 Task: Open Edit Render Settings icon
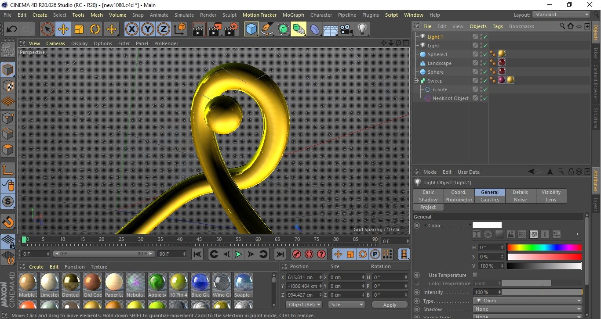click(x=231, y=29)
